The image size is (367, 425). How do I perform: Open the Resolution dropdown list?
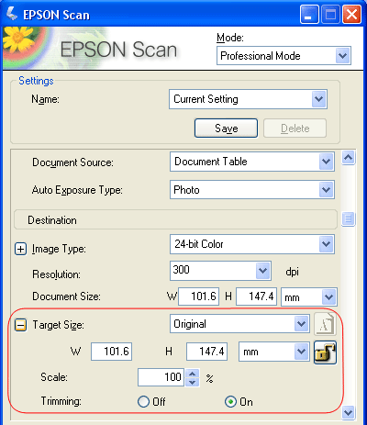point(262,271)
